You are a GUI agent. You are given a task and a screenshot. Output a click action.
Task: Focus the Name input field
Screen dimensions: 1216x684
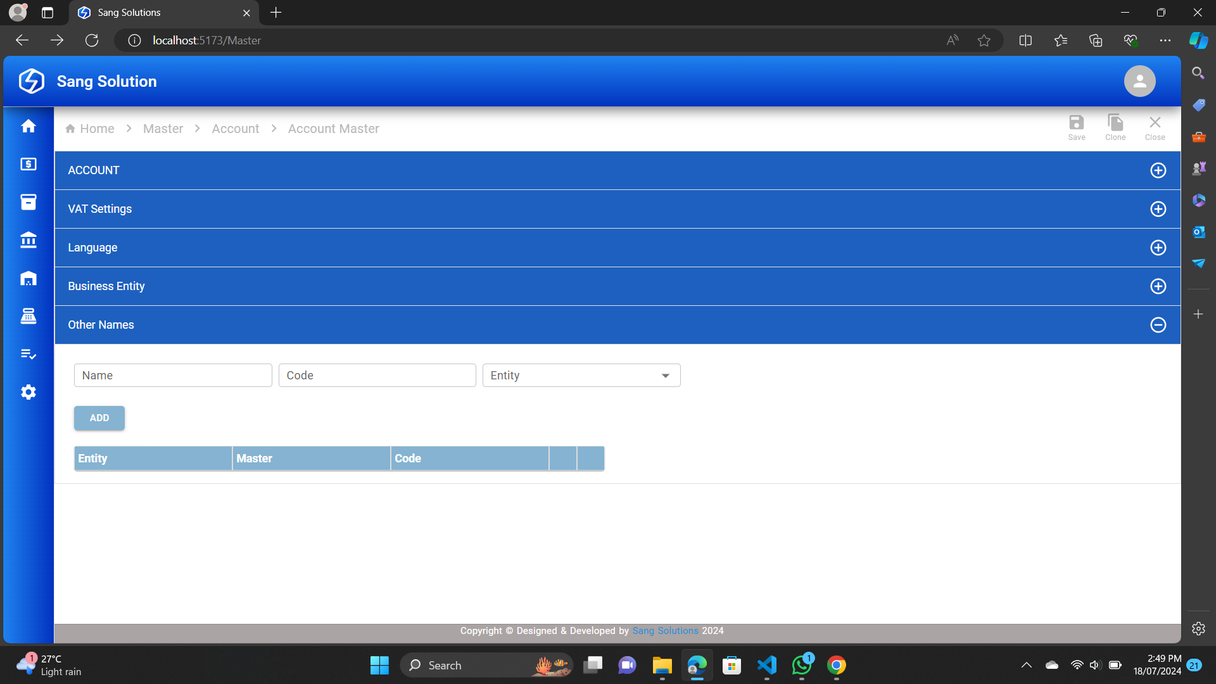(x=172, y=376)
